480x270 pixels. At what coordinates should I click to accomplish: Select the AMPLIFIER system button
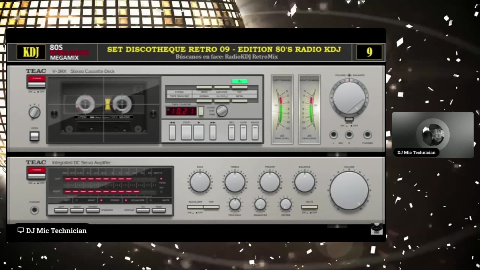(222, 87)
